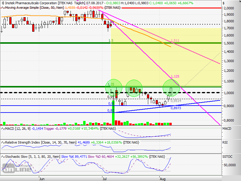
Task: Select the MACD label in the right margin
Action: [227, 129]
